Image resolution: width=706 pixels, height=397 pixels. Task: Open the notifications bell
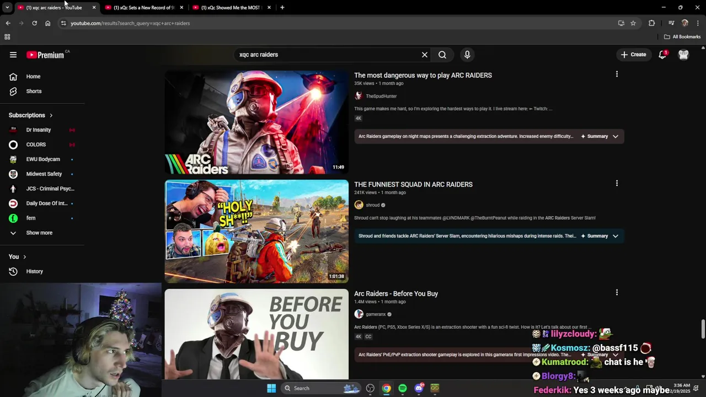[662, 55]
